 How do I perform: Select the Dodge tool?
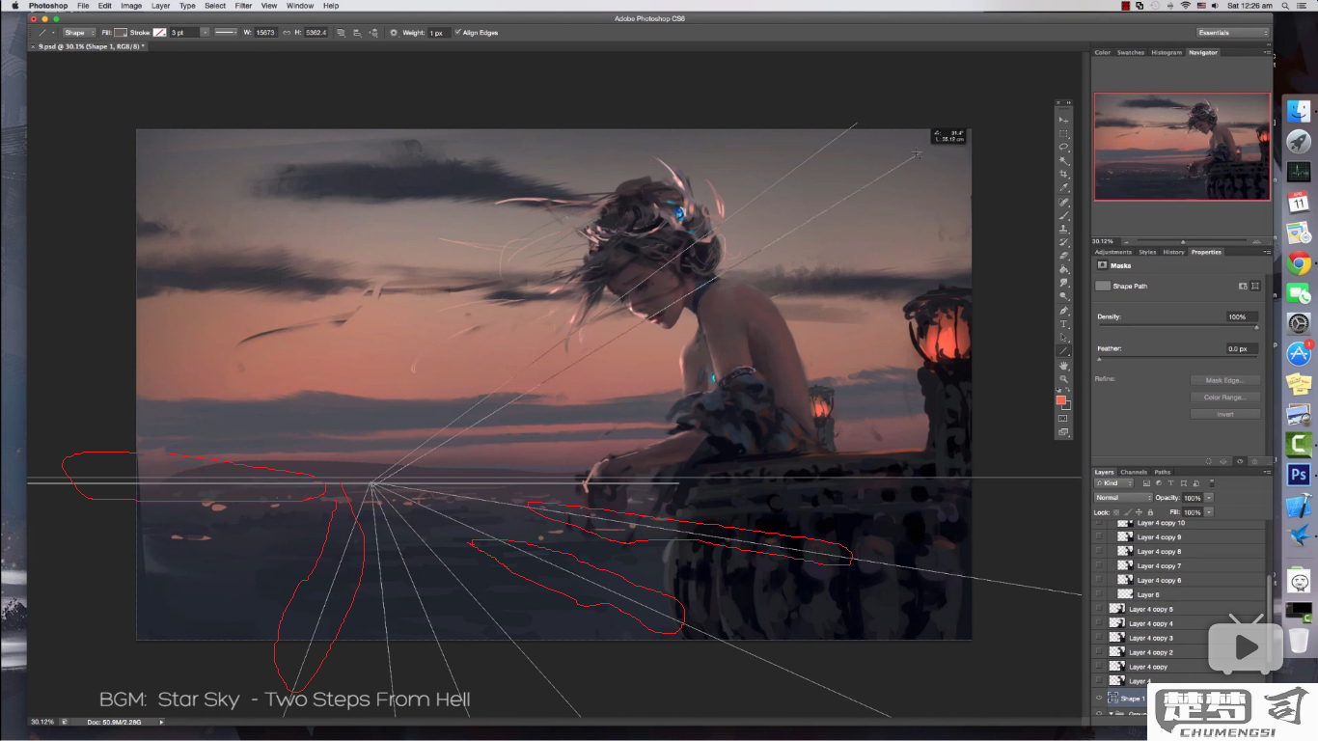point(1064,295)
